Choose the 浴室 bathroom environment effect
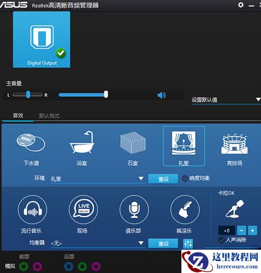This screenshot has width=261, height=273. pyautogui.click(x=82, y=148)
